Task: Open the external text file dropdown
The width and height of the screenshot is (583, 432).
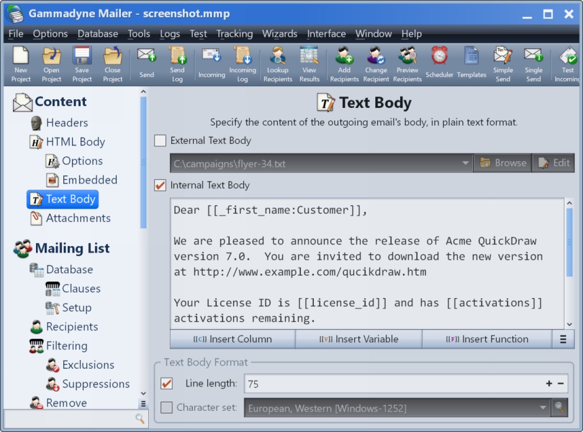Action: click(466, 162)
